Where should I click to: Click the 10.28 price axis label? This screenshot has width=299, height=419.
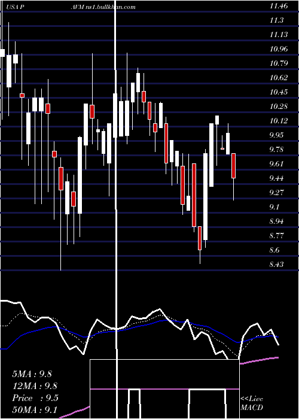pos(279,107)
